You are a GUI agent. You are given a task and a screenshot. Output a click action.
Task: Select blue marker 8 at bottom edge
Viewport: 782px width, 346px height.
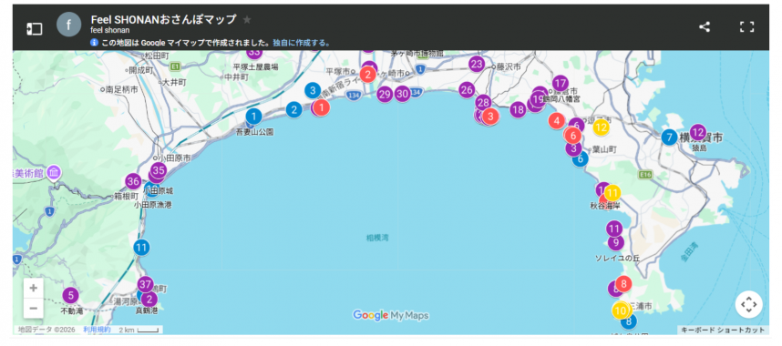pos(629,321)
